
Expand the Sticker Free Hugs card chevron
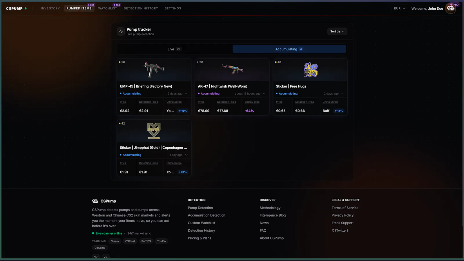(342, 94)
